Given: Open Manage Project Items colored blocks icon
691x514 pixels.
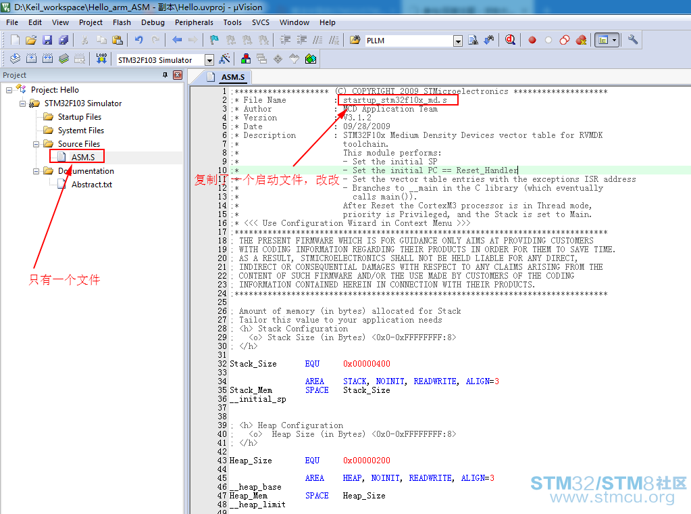Looking at the screenshot, I should (246, 59).
